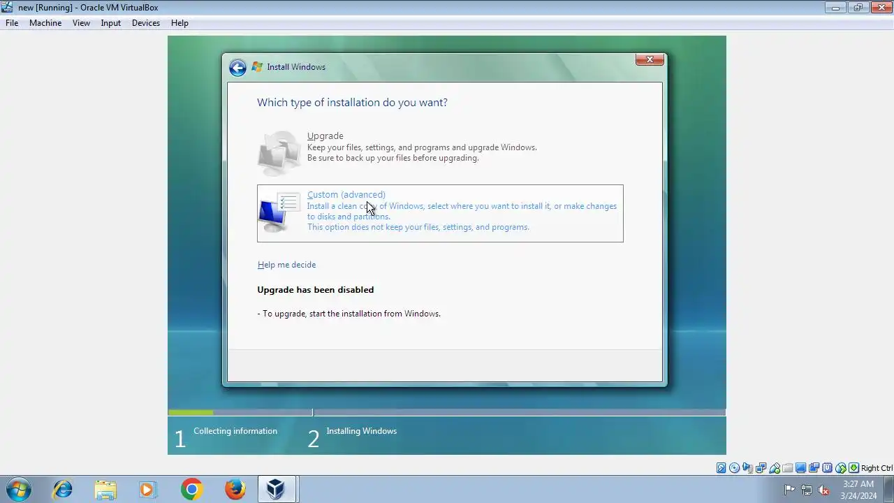Open the Machine menu
This screenshot has height=503, width=894.
45,23
